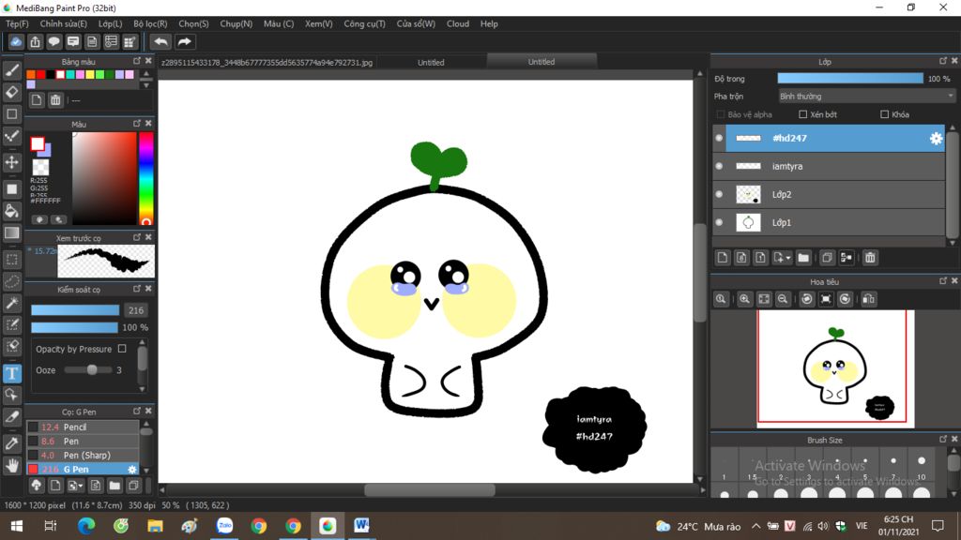Open G Pen brush settings gear

[x=131, y=470]
